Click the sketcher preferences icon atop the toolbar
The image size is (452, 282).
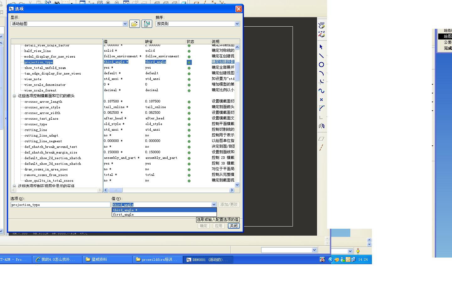pos(321,25)
